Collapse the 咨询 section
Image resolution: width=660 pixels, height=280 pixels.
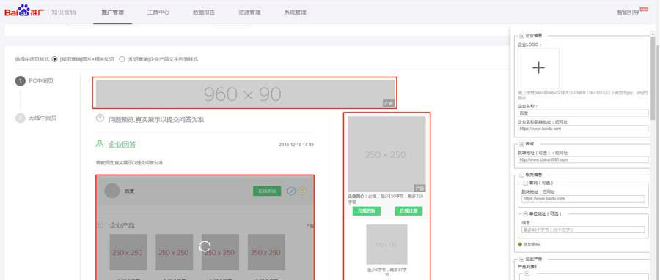coord(521,144)
